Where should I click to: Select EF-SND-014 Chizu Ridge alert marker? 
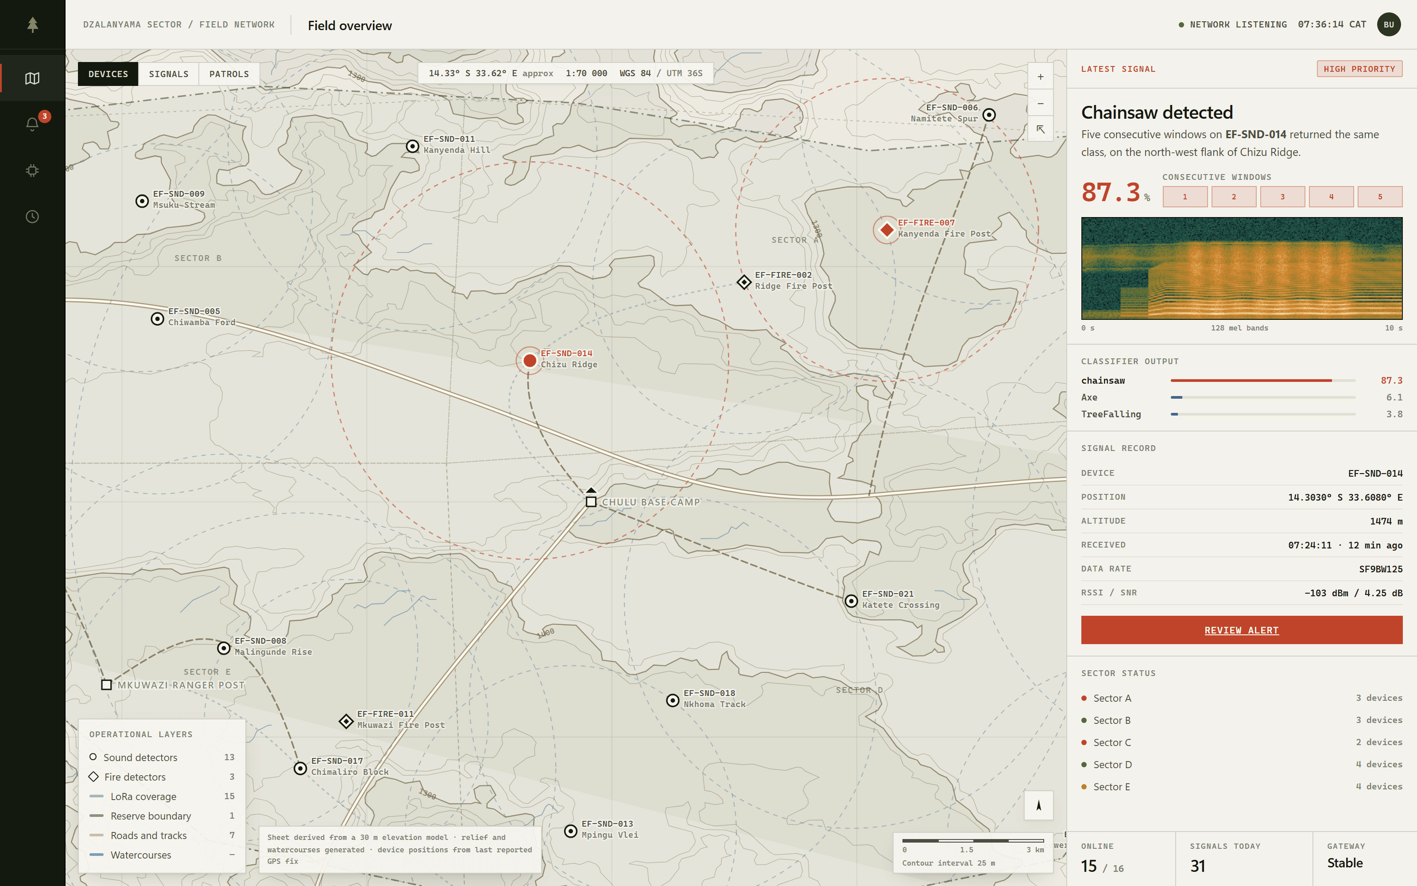pyautogui.click(x=530, y=360)
